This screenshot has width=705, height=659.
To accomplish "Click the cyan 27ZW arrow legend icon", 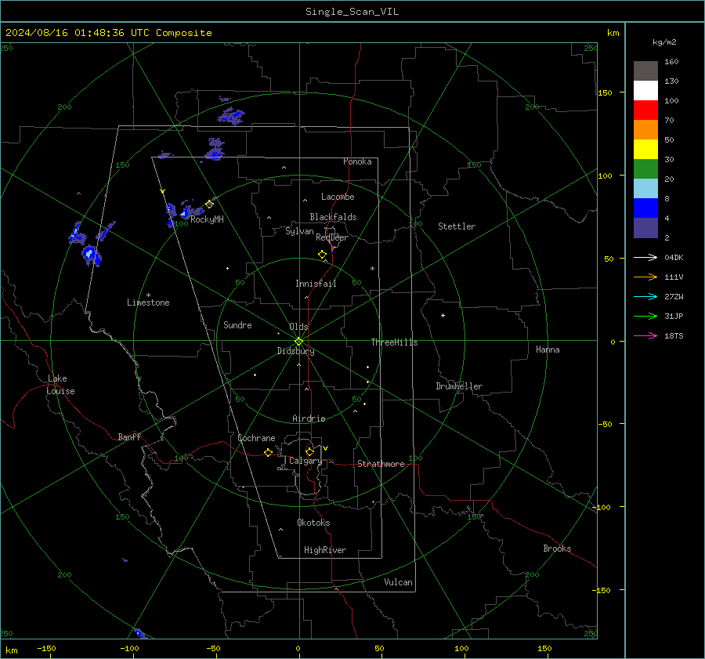I will tap(645, 296).
